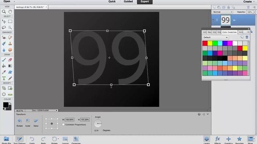Select the Pencil tool
This screenshot has height=144, width=257.
tap(10, 78)
